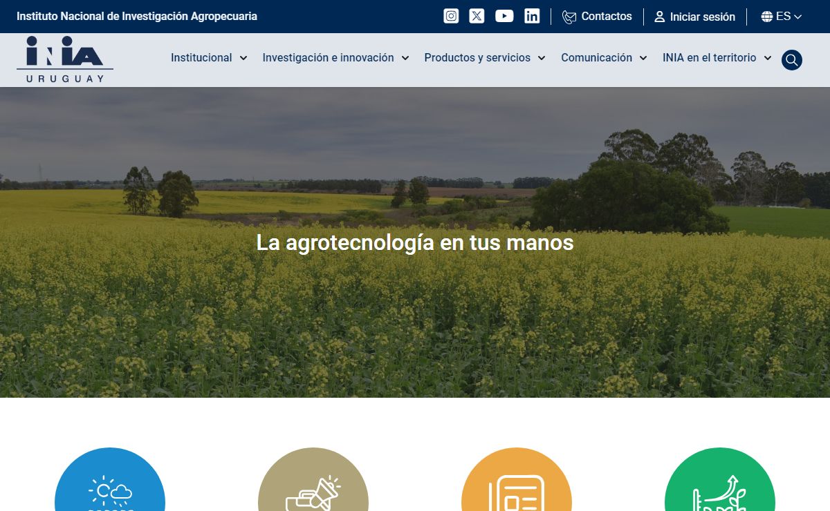Viewport: 830px width, 511px height.
Task: Expand the Productos y servicios chevron
Action: point(542,58)
